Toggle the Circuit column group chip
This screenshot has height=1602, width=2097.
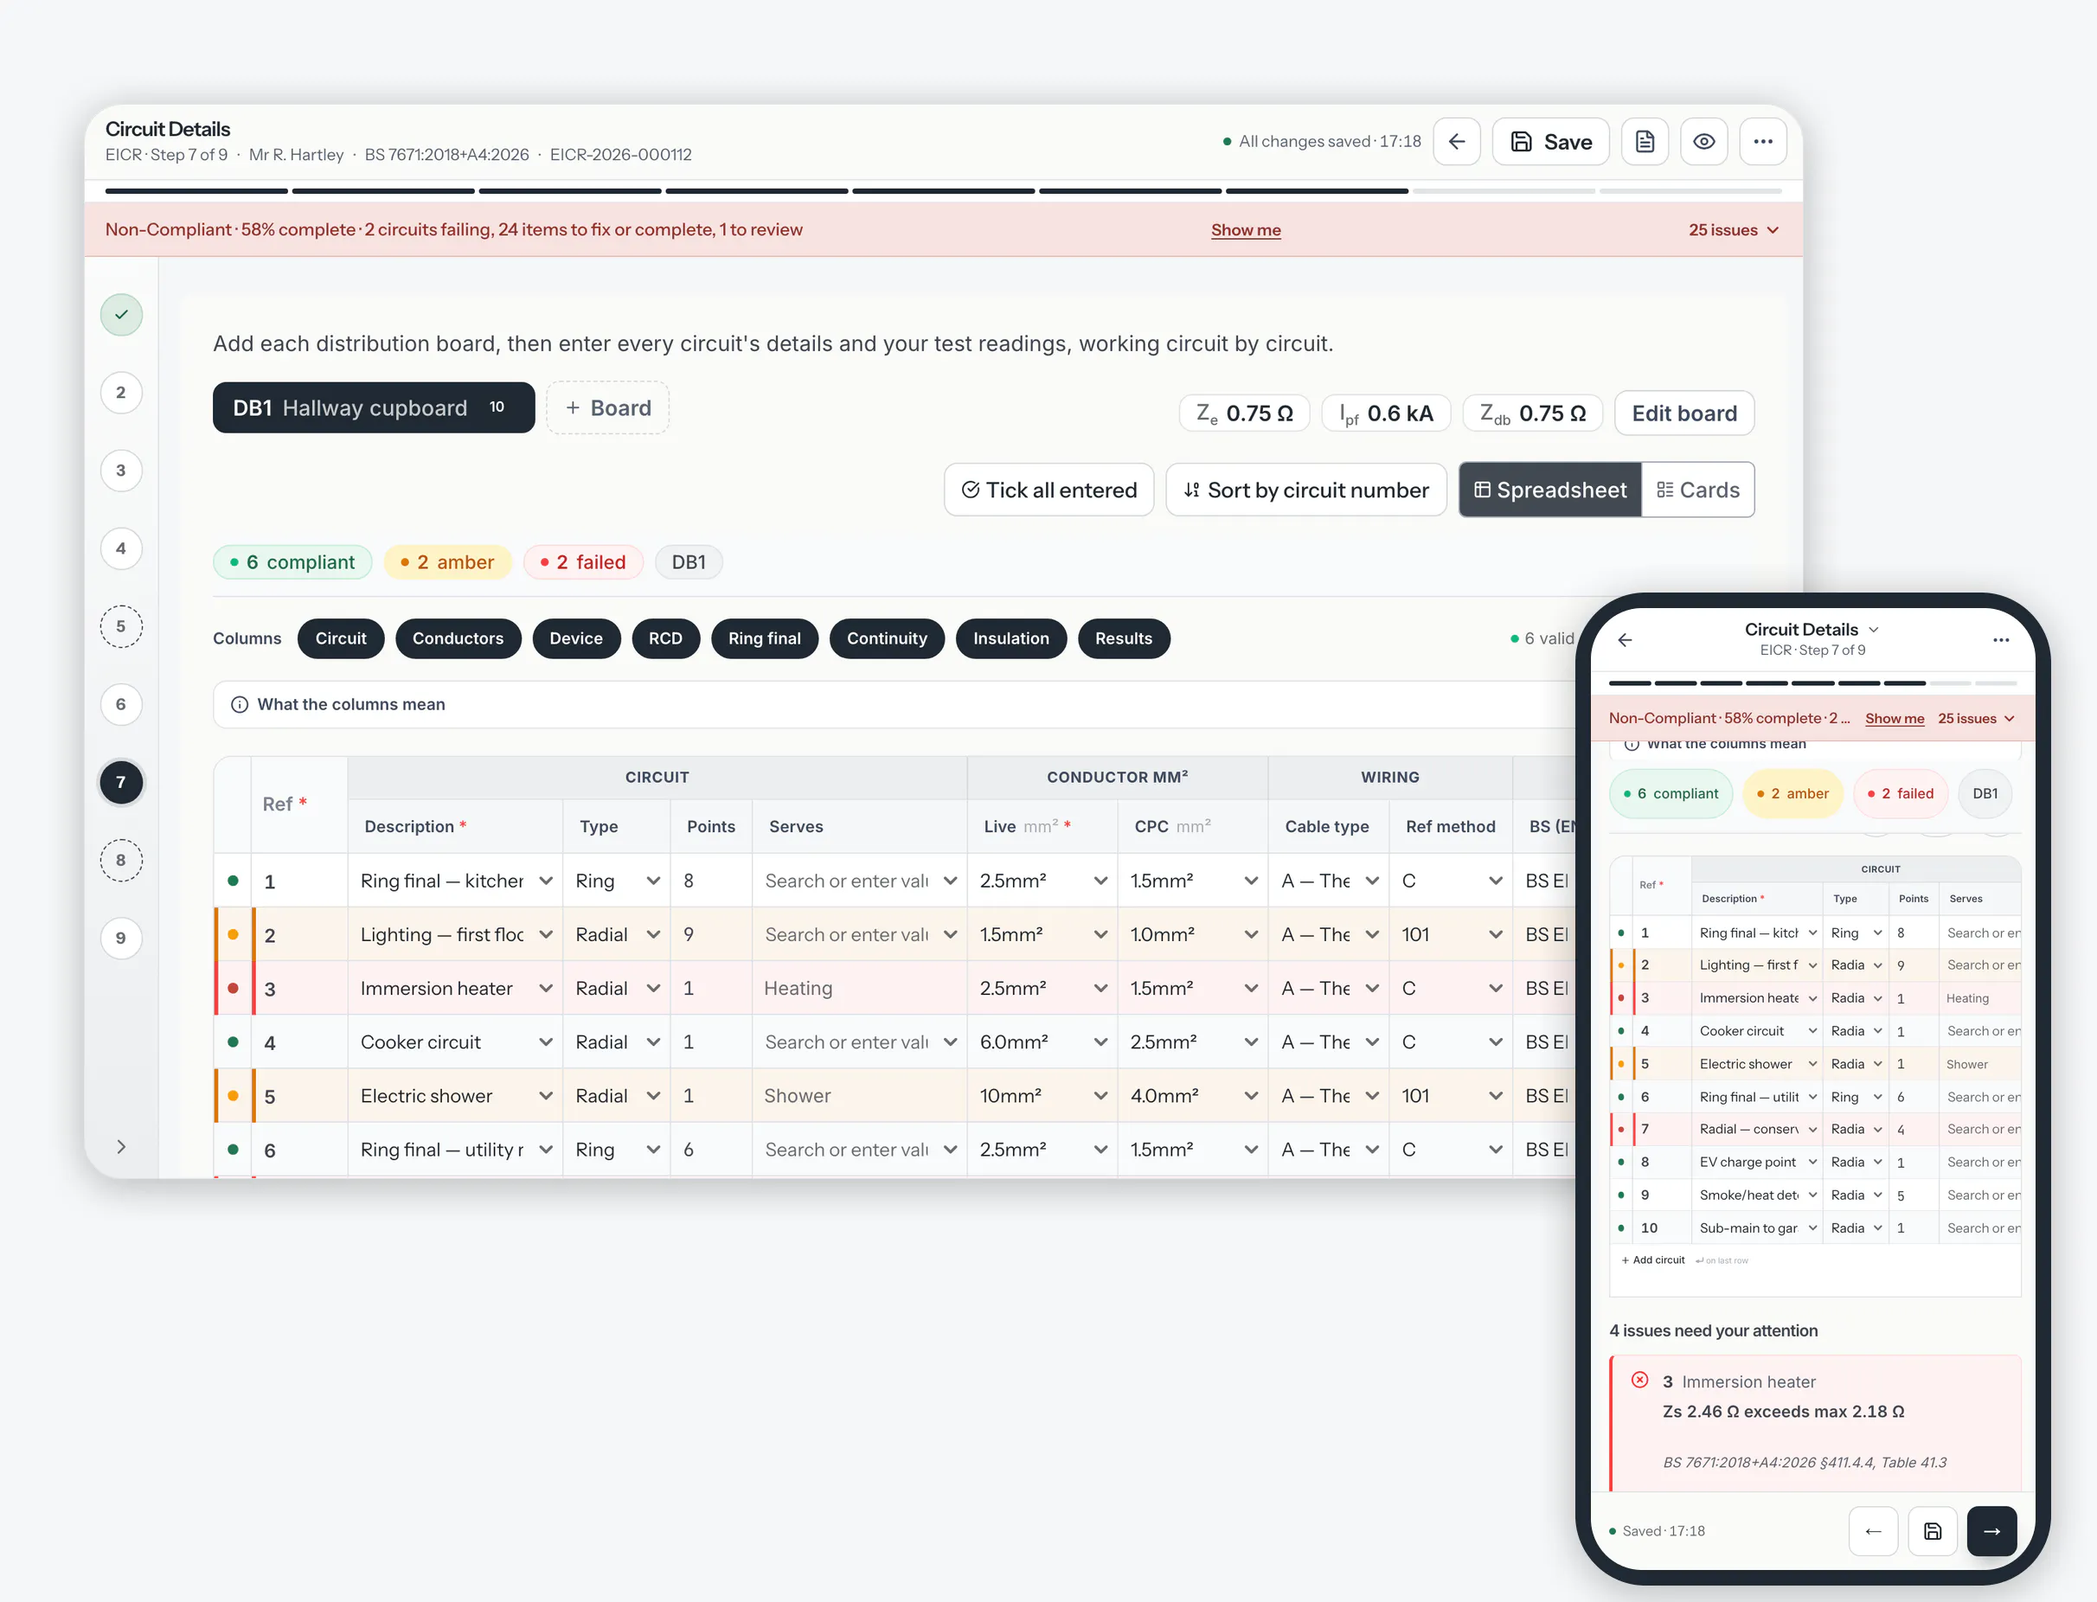tap(341, 639)
